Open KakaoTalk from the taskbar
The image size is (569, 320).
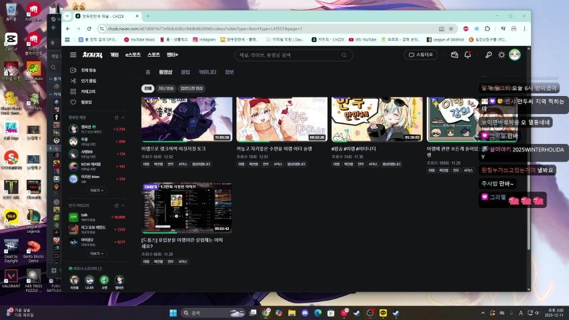coord(383,313)
